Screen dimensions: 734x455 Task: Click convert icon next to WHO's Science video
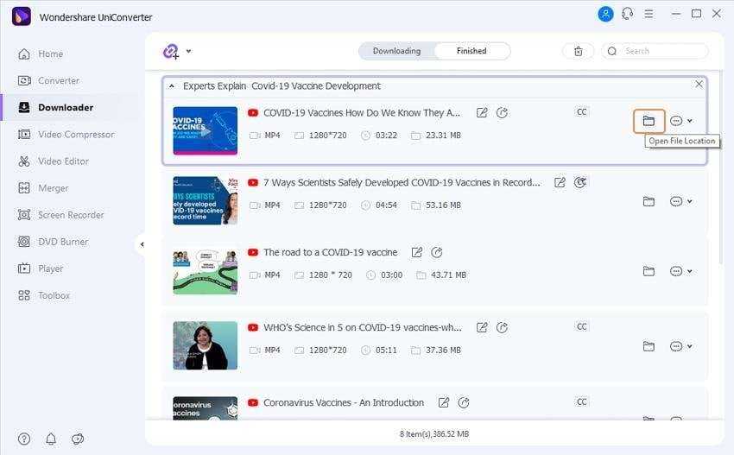[502, 328]
